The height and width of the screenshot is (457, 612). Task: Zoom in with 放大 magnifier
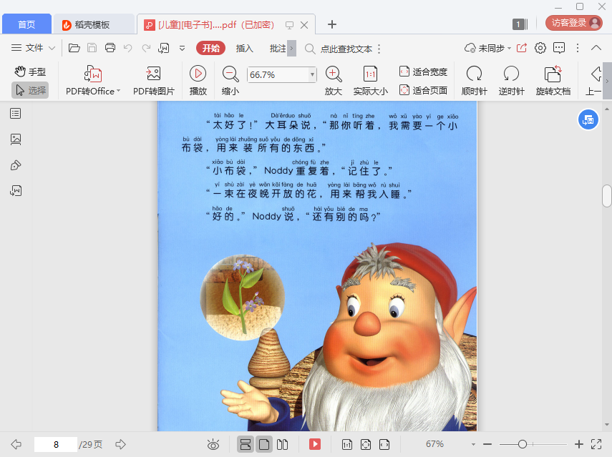pos(334,81)
